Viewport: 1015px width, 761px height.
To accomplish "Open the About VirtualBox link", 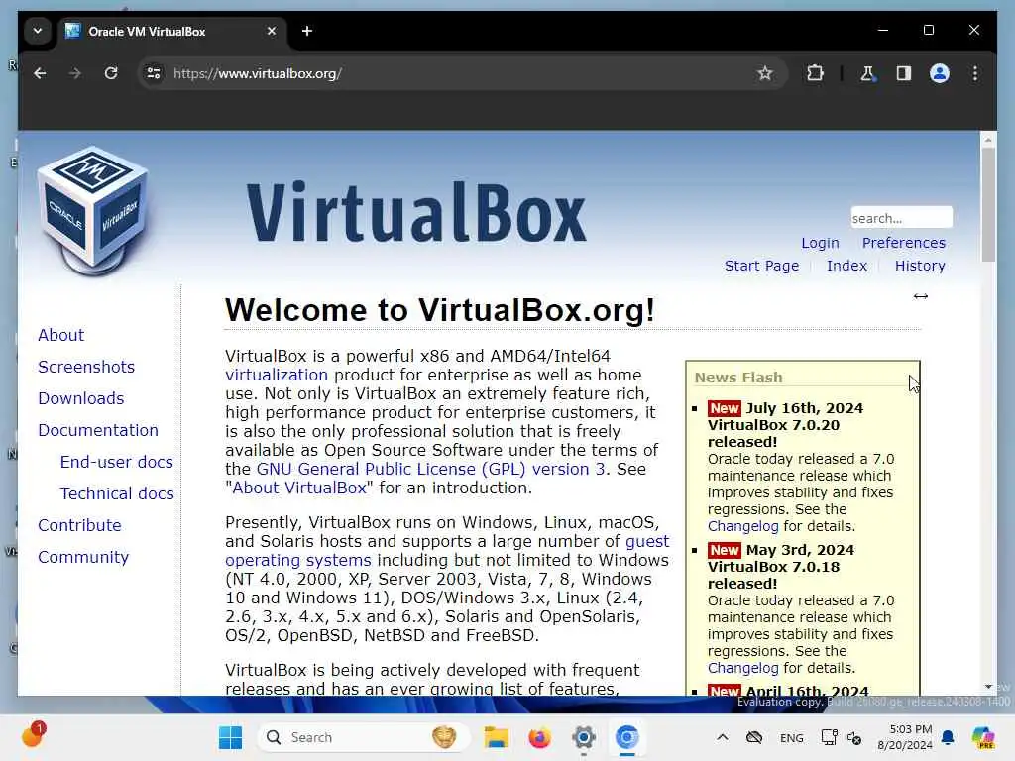I will pos(299,488).
